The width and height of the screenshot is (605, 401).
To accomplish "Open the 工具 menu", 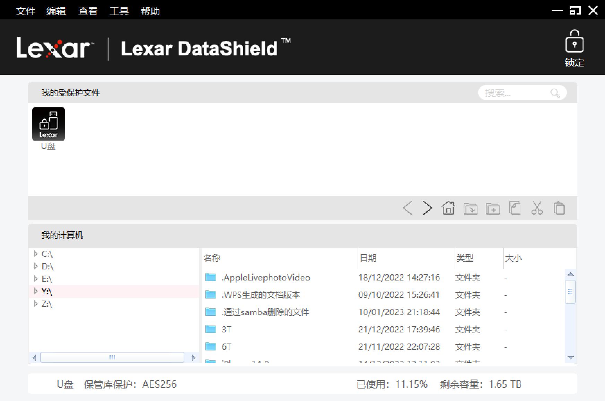I will 119,11.
